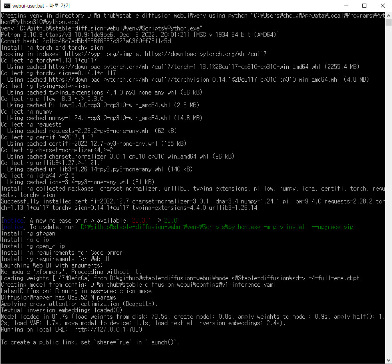Click 'Installing requirements for CodeFormer' line
This screenshot has height=364, width=392.
pyautogui.click(x=62, y=253)
